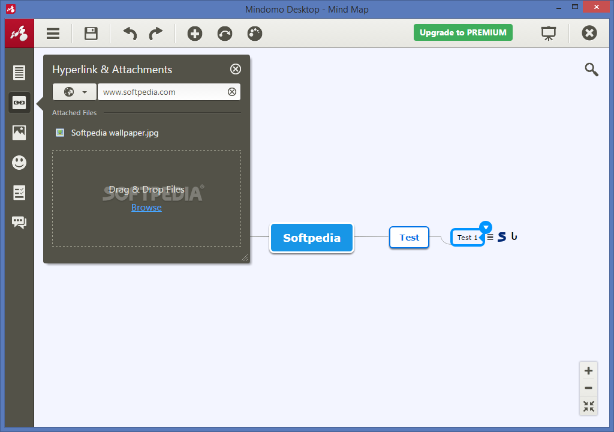This screenshot has height=432, width=614.
Task: Insert a relationship with curved arrow icon
Action: 225,34
